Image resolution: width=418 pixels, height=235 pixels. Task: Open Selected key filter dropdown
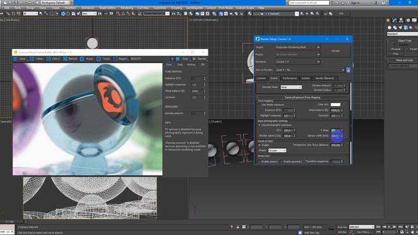point(361,227)
